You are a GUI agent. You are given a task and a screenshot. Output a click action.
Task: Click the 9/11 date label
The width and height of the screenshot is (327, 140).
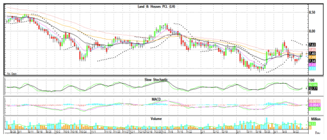pyautogui.click(x=31, y=132)
